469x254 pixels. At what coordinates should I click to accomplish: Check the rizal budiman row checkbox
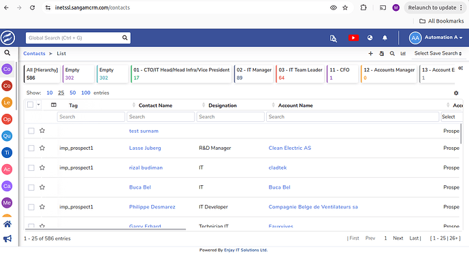point(31,168)
